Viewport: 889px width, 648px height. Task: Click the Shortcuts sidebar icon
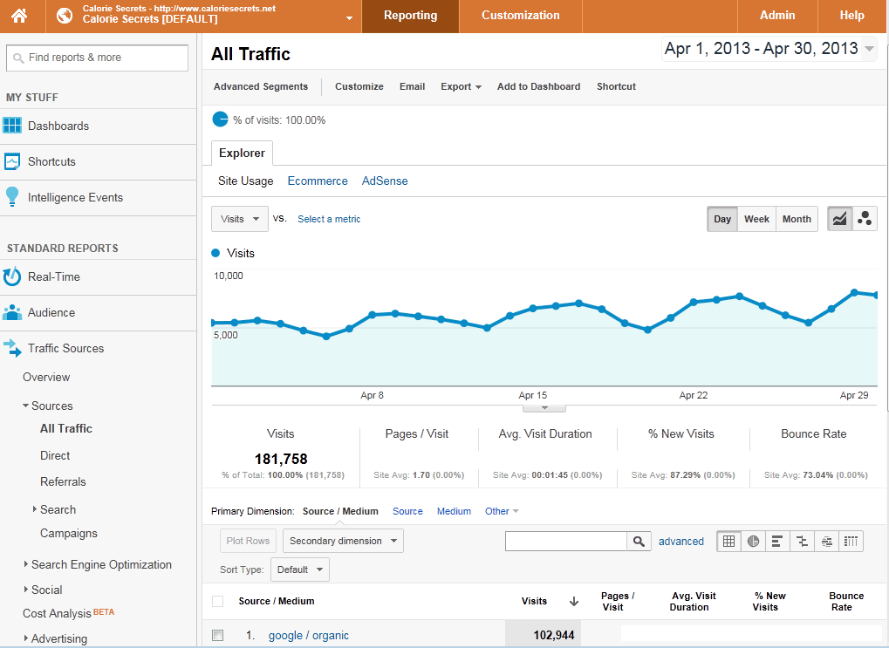coord(12,161)
